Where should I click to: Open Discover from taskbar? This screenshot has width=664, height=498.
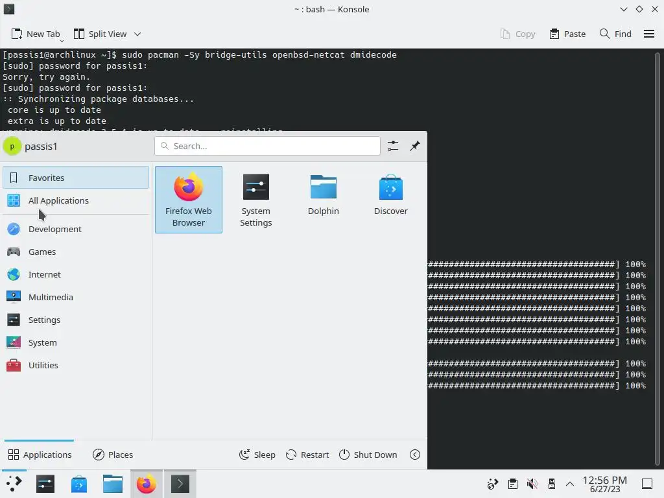point(78,484)
